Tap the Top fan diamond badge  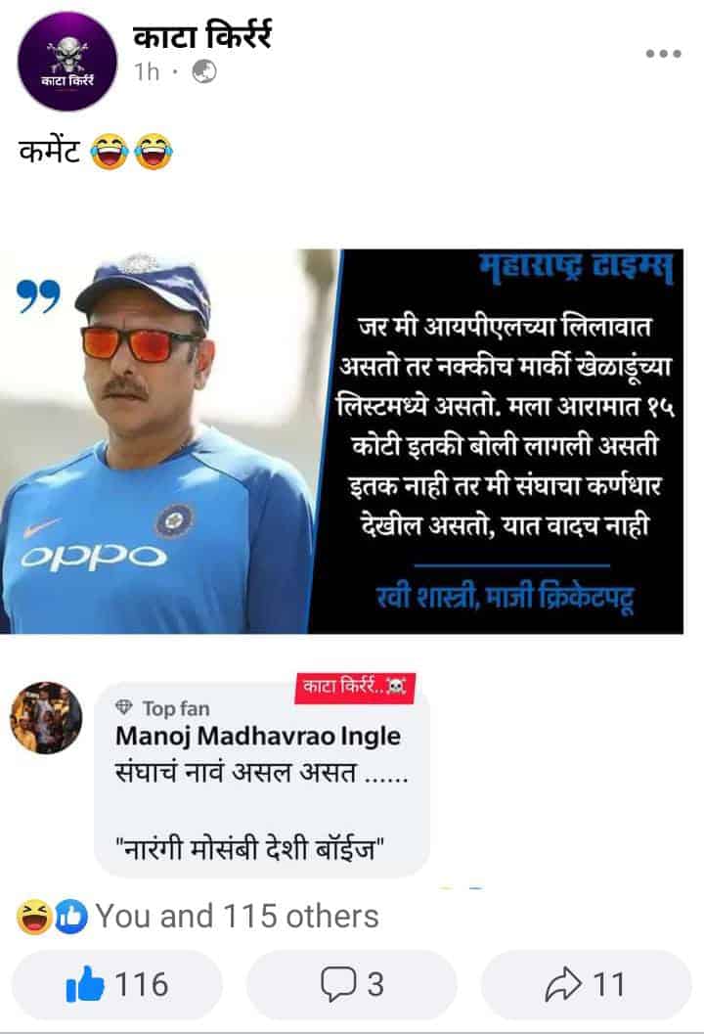[124, 708]
